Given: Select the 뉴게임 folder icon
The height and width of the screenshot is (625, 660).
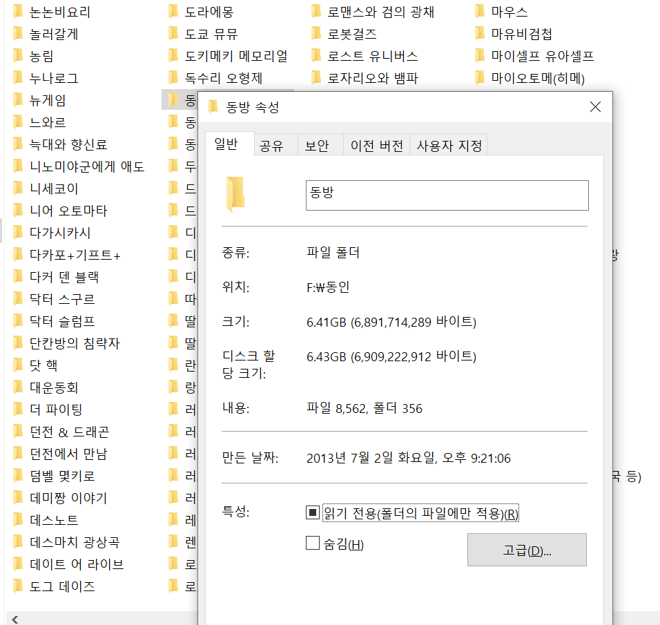Looking at the screenshot, I should pos(18,100).
